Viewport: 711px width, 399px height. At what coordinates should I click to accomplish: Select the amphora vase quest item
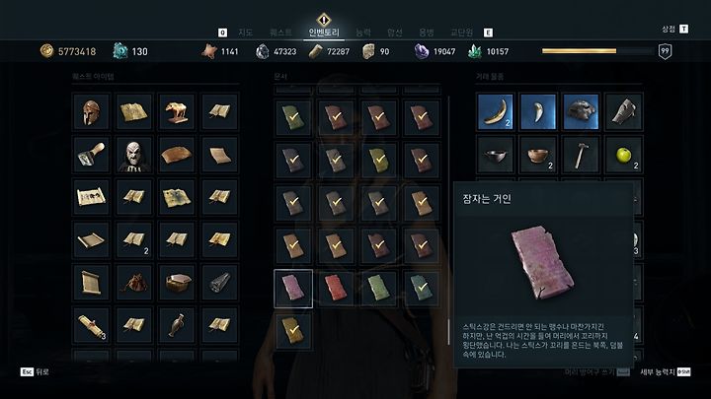coord(177,324)
